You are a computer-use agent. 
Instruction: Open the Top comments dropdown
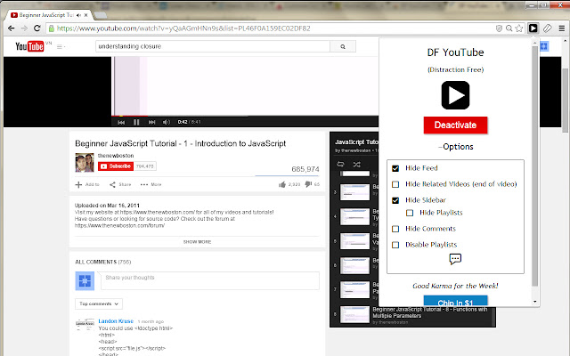[98, 303]
